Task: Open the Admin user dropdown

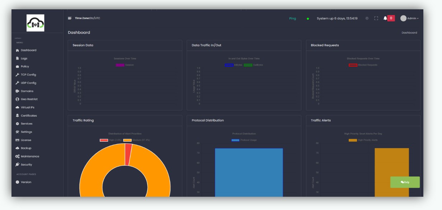Action: click(409, 18)
